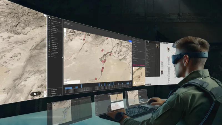Click the top portrait node in the link graph
The height and width of the screenshot is (125, 222).
[x=168, y=49]
